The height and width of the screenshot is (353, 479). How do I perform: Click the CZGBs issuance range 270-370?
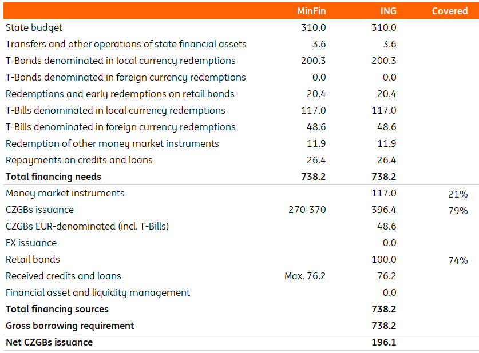pyautogui.click(x=307, y=210)
